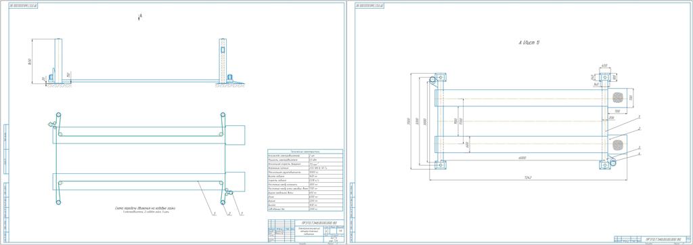The image size is (693, 245).
Task: Select the 'A (Лист 1)' view title
Action: point(529,43)
